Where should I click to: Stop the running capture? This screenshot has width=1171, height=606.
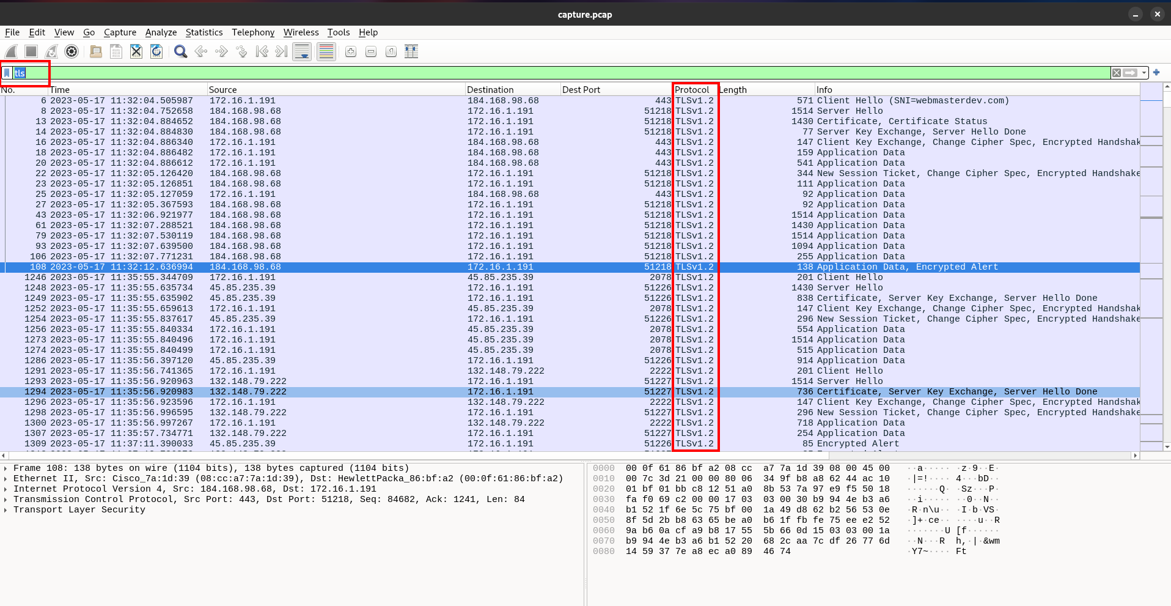pos(32,52)
